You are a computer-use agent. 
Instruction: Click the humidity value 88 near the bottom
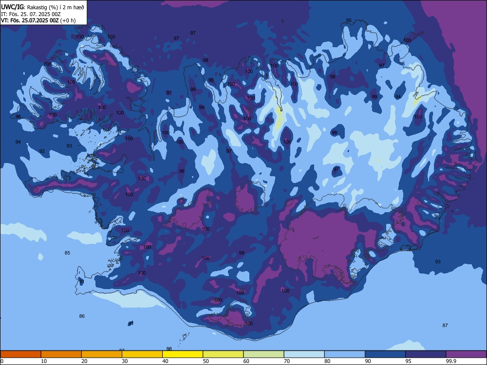pyautogui.click(x=169, y=349)
